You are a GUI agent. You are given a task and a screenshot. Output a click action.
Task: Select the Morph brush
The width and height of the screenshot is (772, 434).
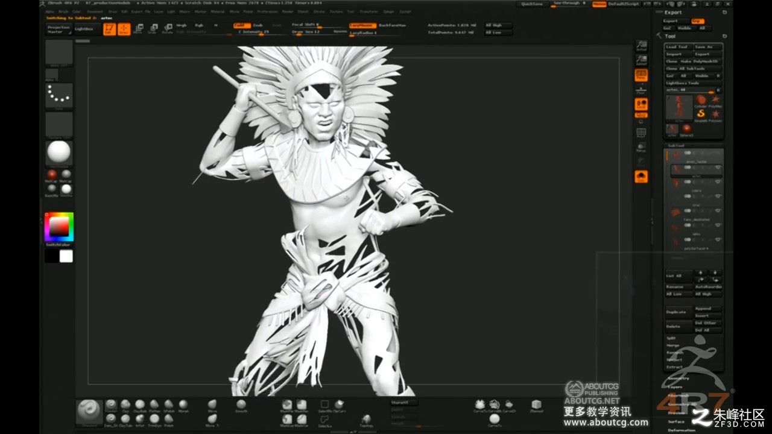click(x=183, y=405)
